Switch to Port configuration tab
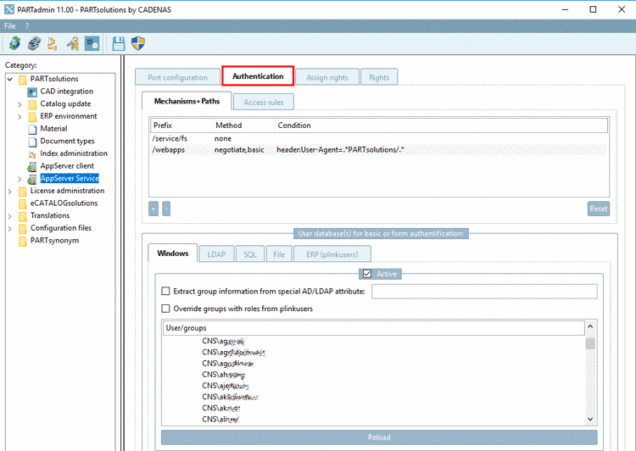 [x=177, y=77]
